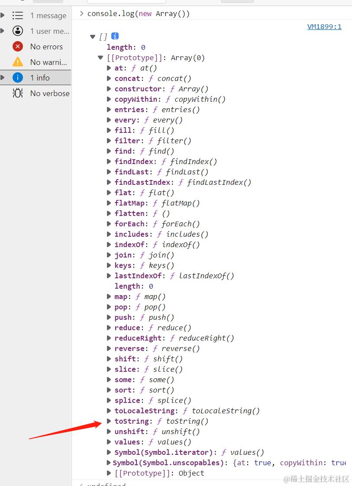Click the red No errors icon
The height and width of the screenshot is (486, 352).
click(17, 46)
